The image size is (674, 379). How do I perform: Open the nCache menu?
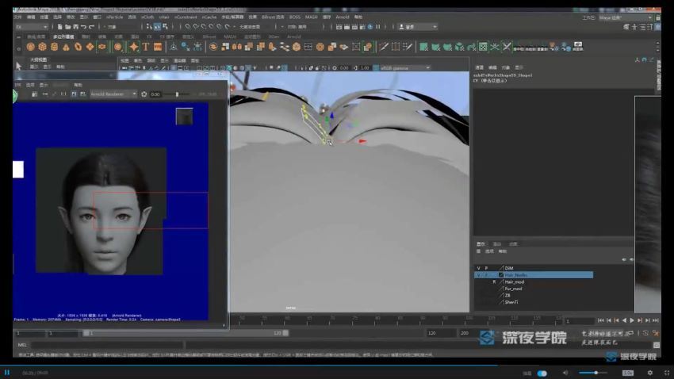[209, 17]
